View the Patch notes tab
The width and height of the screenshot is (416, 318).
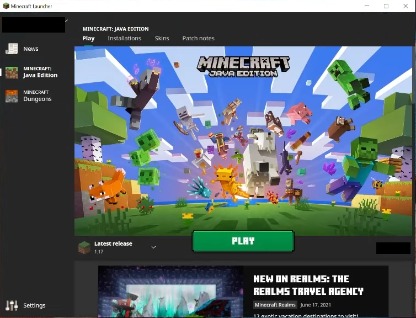198,38
